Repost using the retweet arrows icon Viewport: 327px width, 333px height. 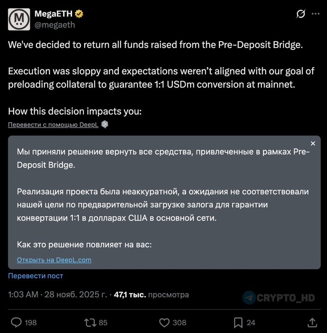[x=90, y=322]
